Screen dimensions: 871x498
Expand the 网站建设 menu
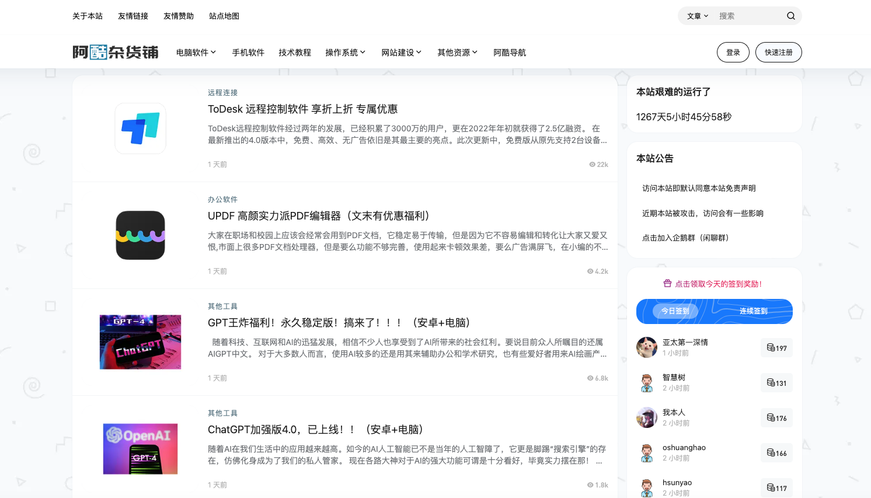(x=402, y=53)
